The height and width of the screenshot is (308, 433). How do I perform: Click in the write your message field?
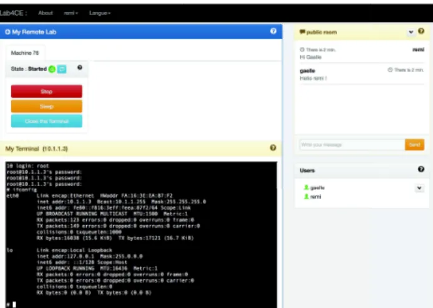click(x=353, y=145)
